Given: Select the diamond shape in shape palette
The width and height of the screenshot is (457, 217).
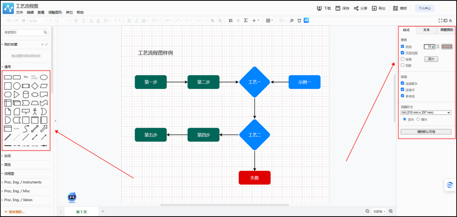Looking at the screenshot, I should [x=35, y=86].
